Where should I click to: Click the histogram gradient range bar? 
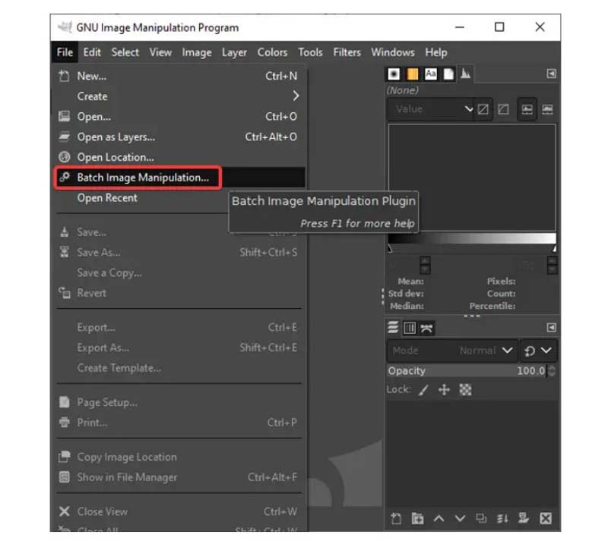[472, 238]
